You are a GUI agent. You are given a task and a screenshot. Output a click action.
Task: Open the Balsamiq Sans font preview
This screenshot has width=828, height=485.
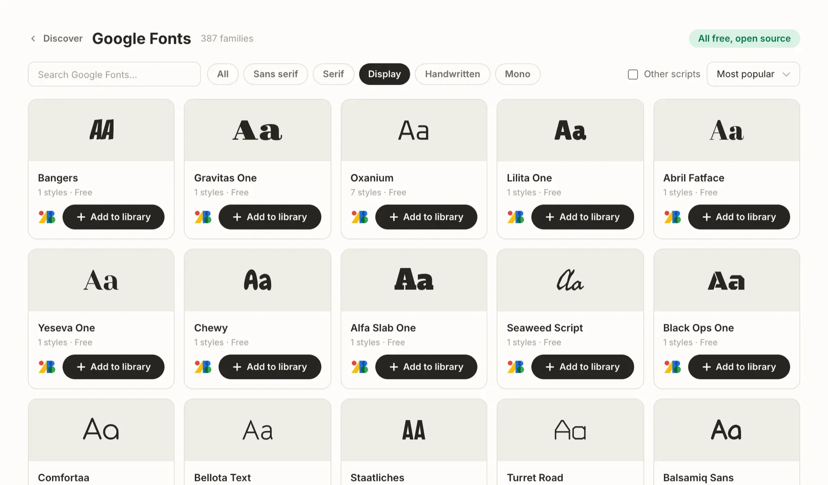pos(727,430)
